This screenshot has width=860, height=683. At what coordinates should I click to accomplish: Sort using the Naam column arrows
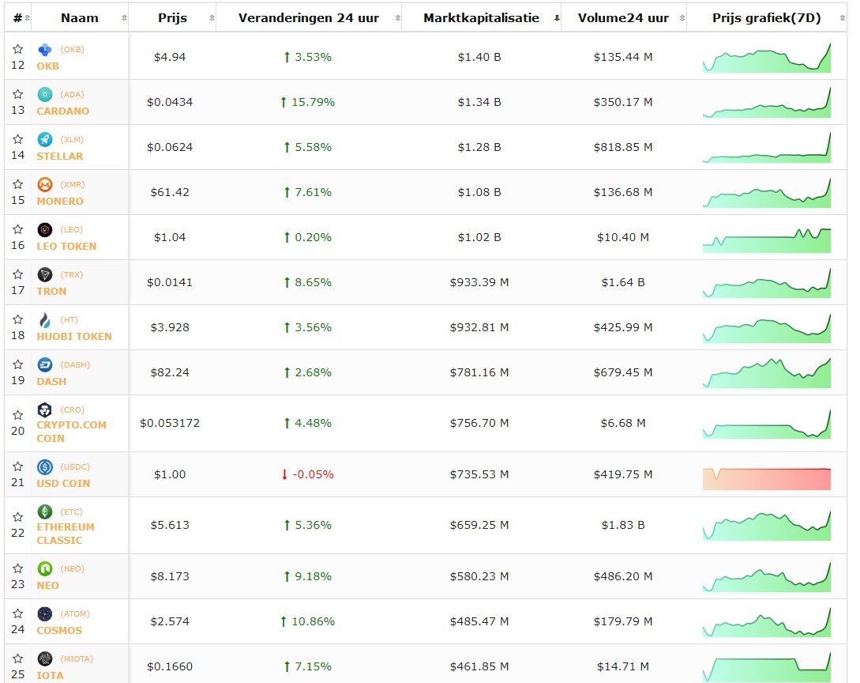pyautogui.click(x=123, y=18)
